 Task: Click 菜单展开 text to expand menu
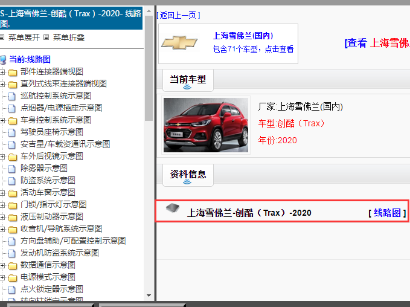[24, 37]
